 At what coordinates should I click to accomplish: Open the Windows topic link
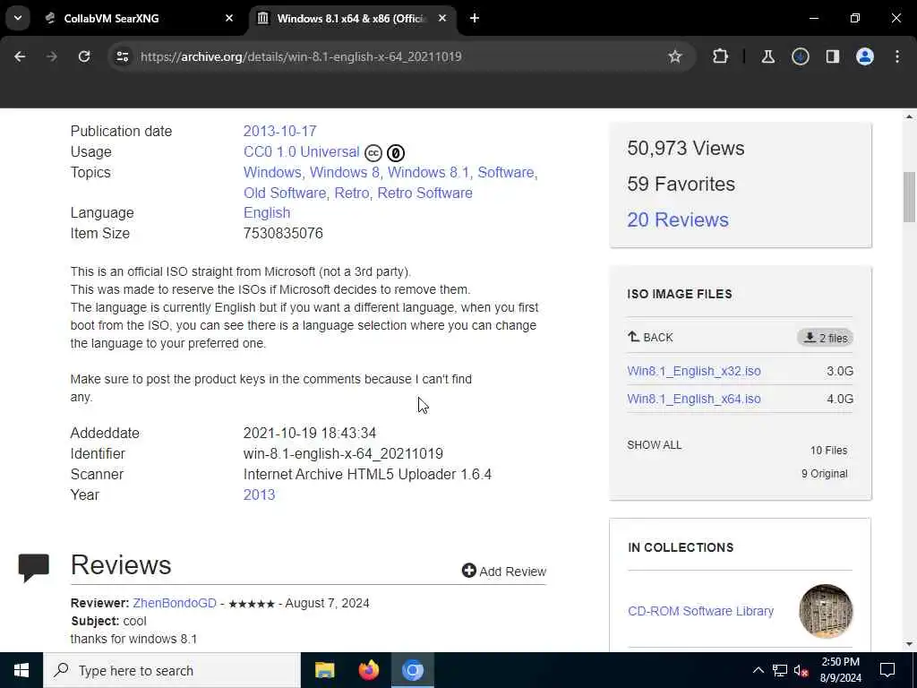(272, 173)
